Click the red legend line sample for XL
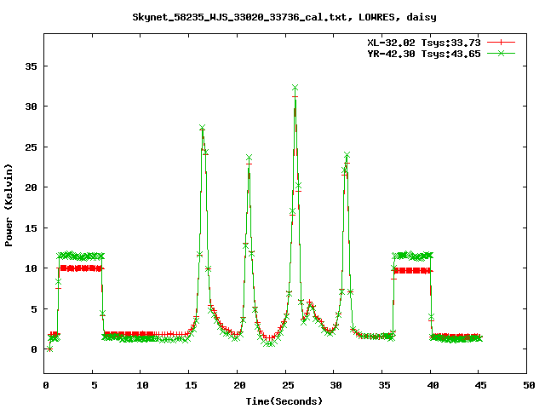545x409 pixels. click(x=501, y=43)
